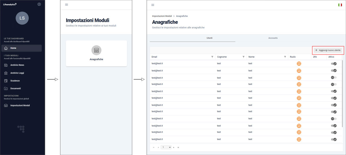346x155 pixels.
Task: Go to first page in the pager
Action: [153, 147]
